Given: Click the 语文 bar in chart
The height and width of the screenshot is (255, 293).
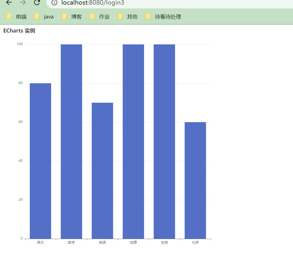Looking at the screenshot, I should pyautogui.click(x=40, y=161).
